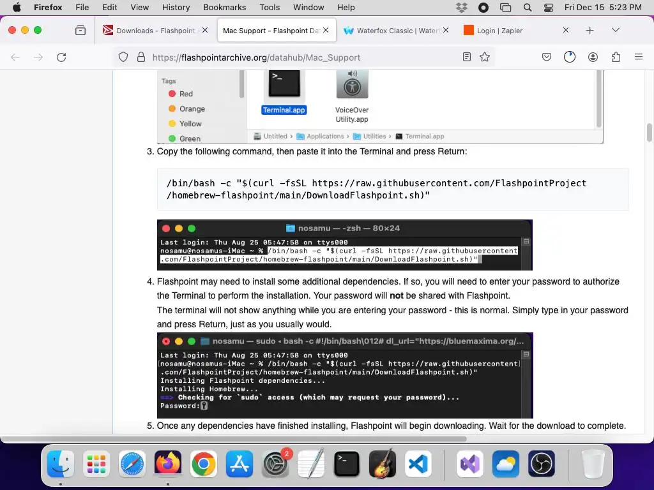The width and height of the screenshot is (654, 490).
Task: Open the Window menu
Action: click(308, 8)
